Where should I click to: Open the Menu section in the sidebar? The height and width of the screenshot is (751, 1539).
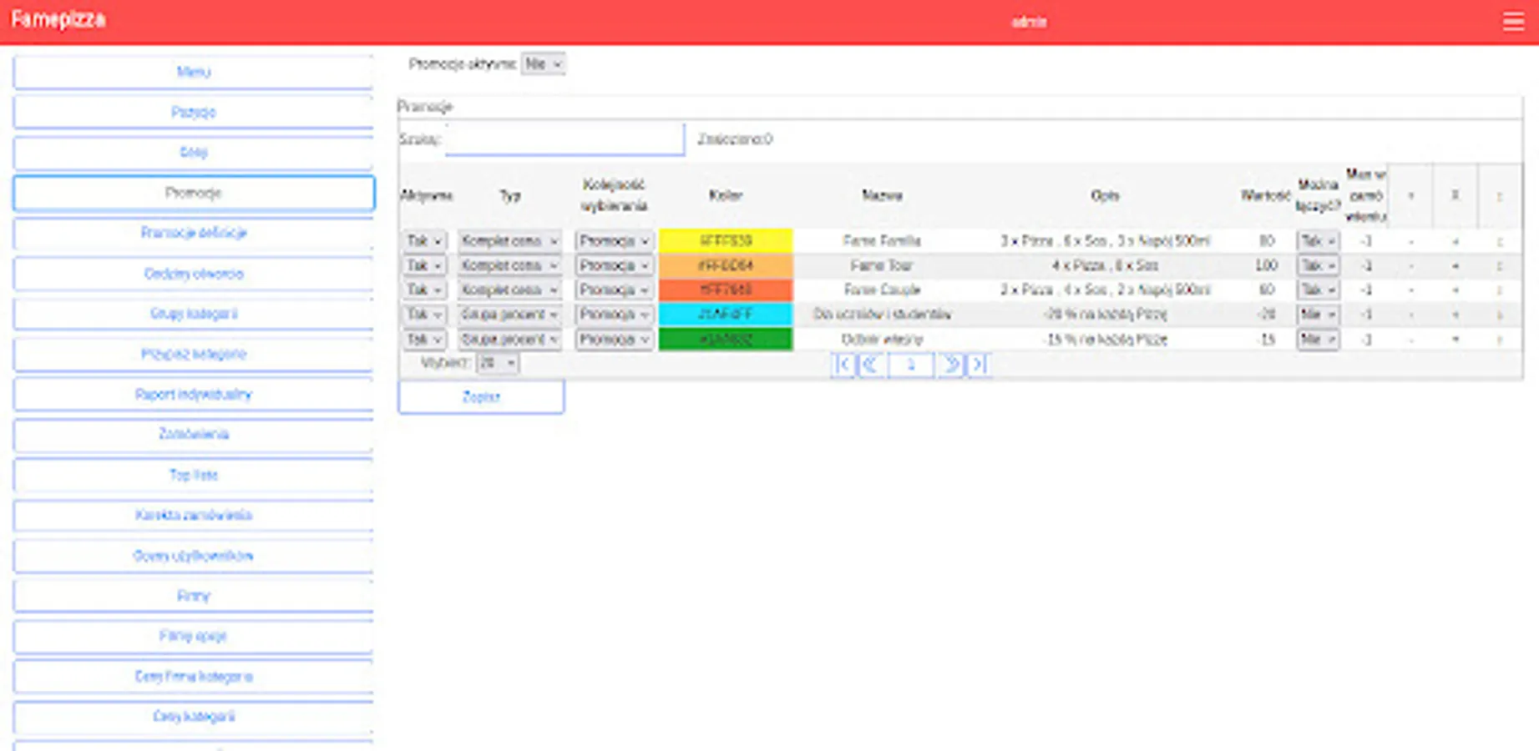[194, 72]
